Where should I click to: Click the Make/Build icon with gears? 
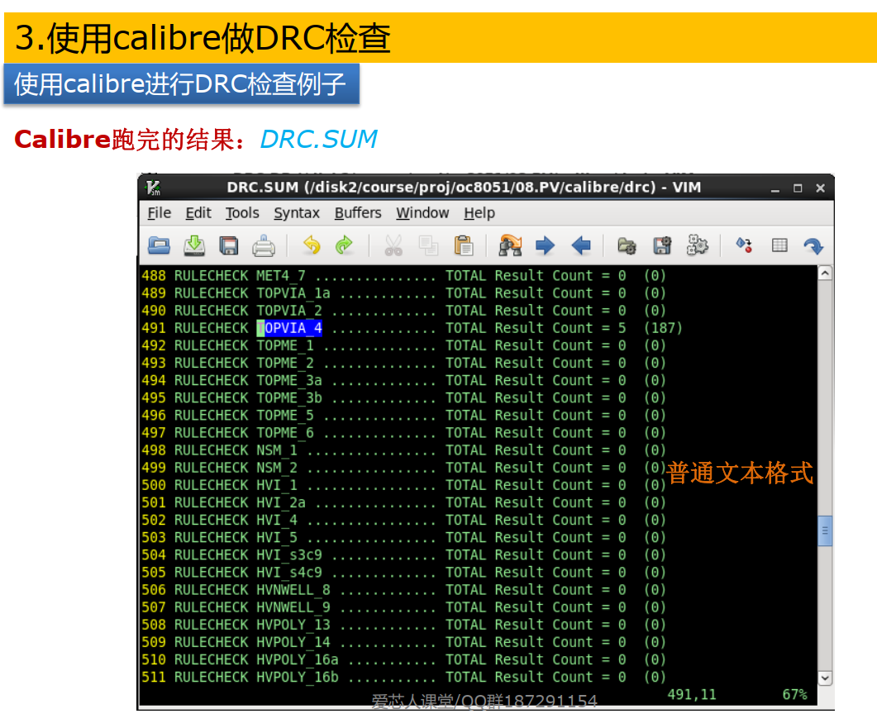tap(697, 245)
